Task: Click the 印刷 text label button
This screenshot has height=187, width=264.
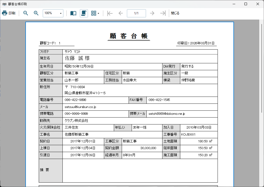Action: 12,13
